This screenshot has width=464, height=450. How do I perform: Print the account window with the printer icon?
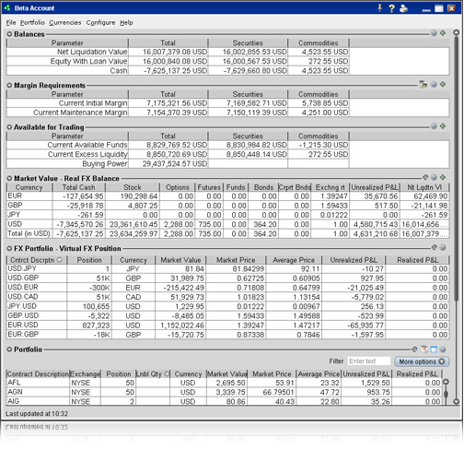tap(403, 8)
